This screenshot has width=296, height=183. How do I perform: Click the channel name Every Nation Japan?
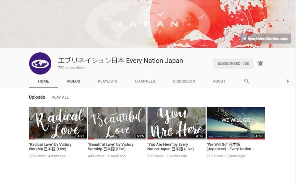click(120, 60)
